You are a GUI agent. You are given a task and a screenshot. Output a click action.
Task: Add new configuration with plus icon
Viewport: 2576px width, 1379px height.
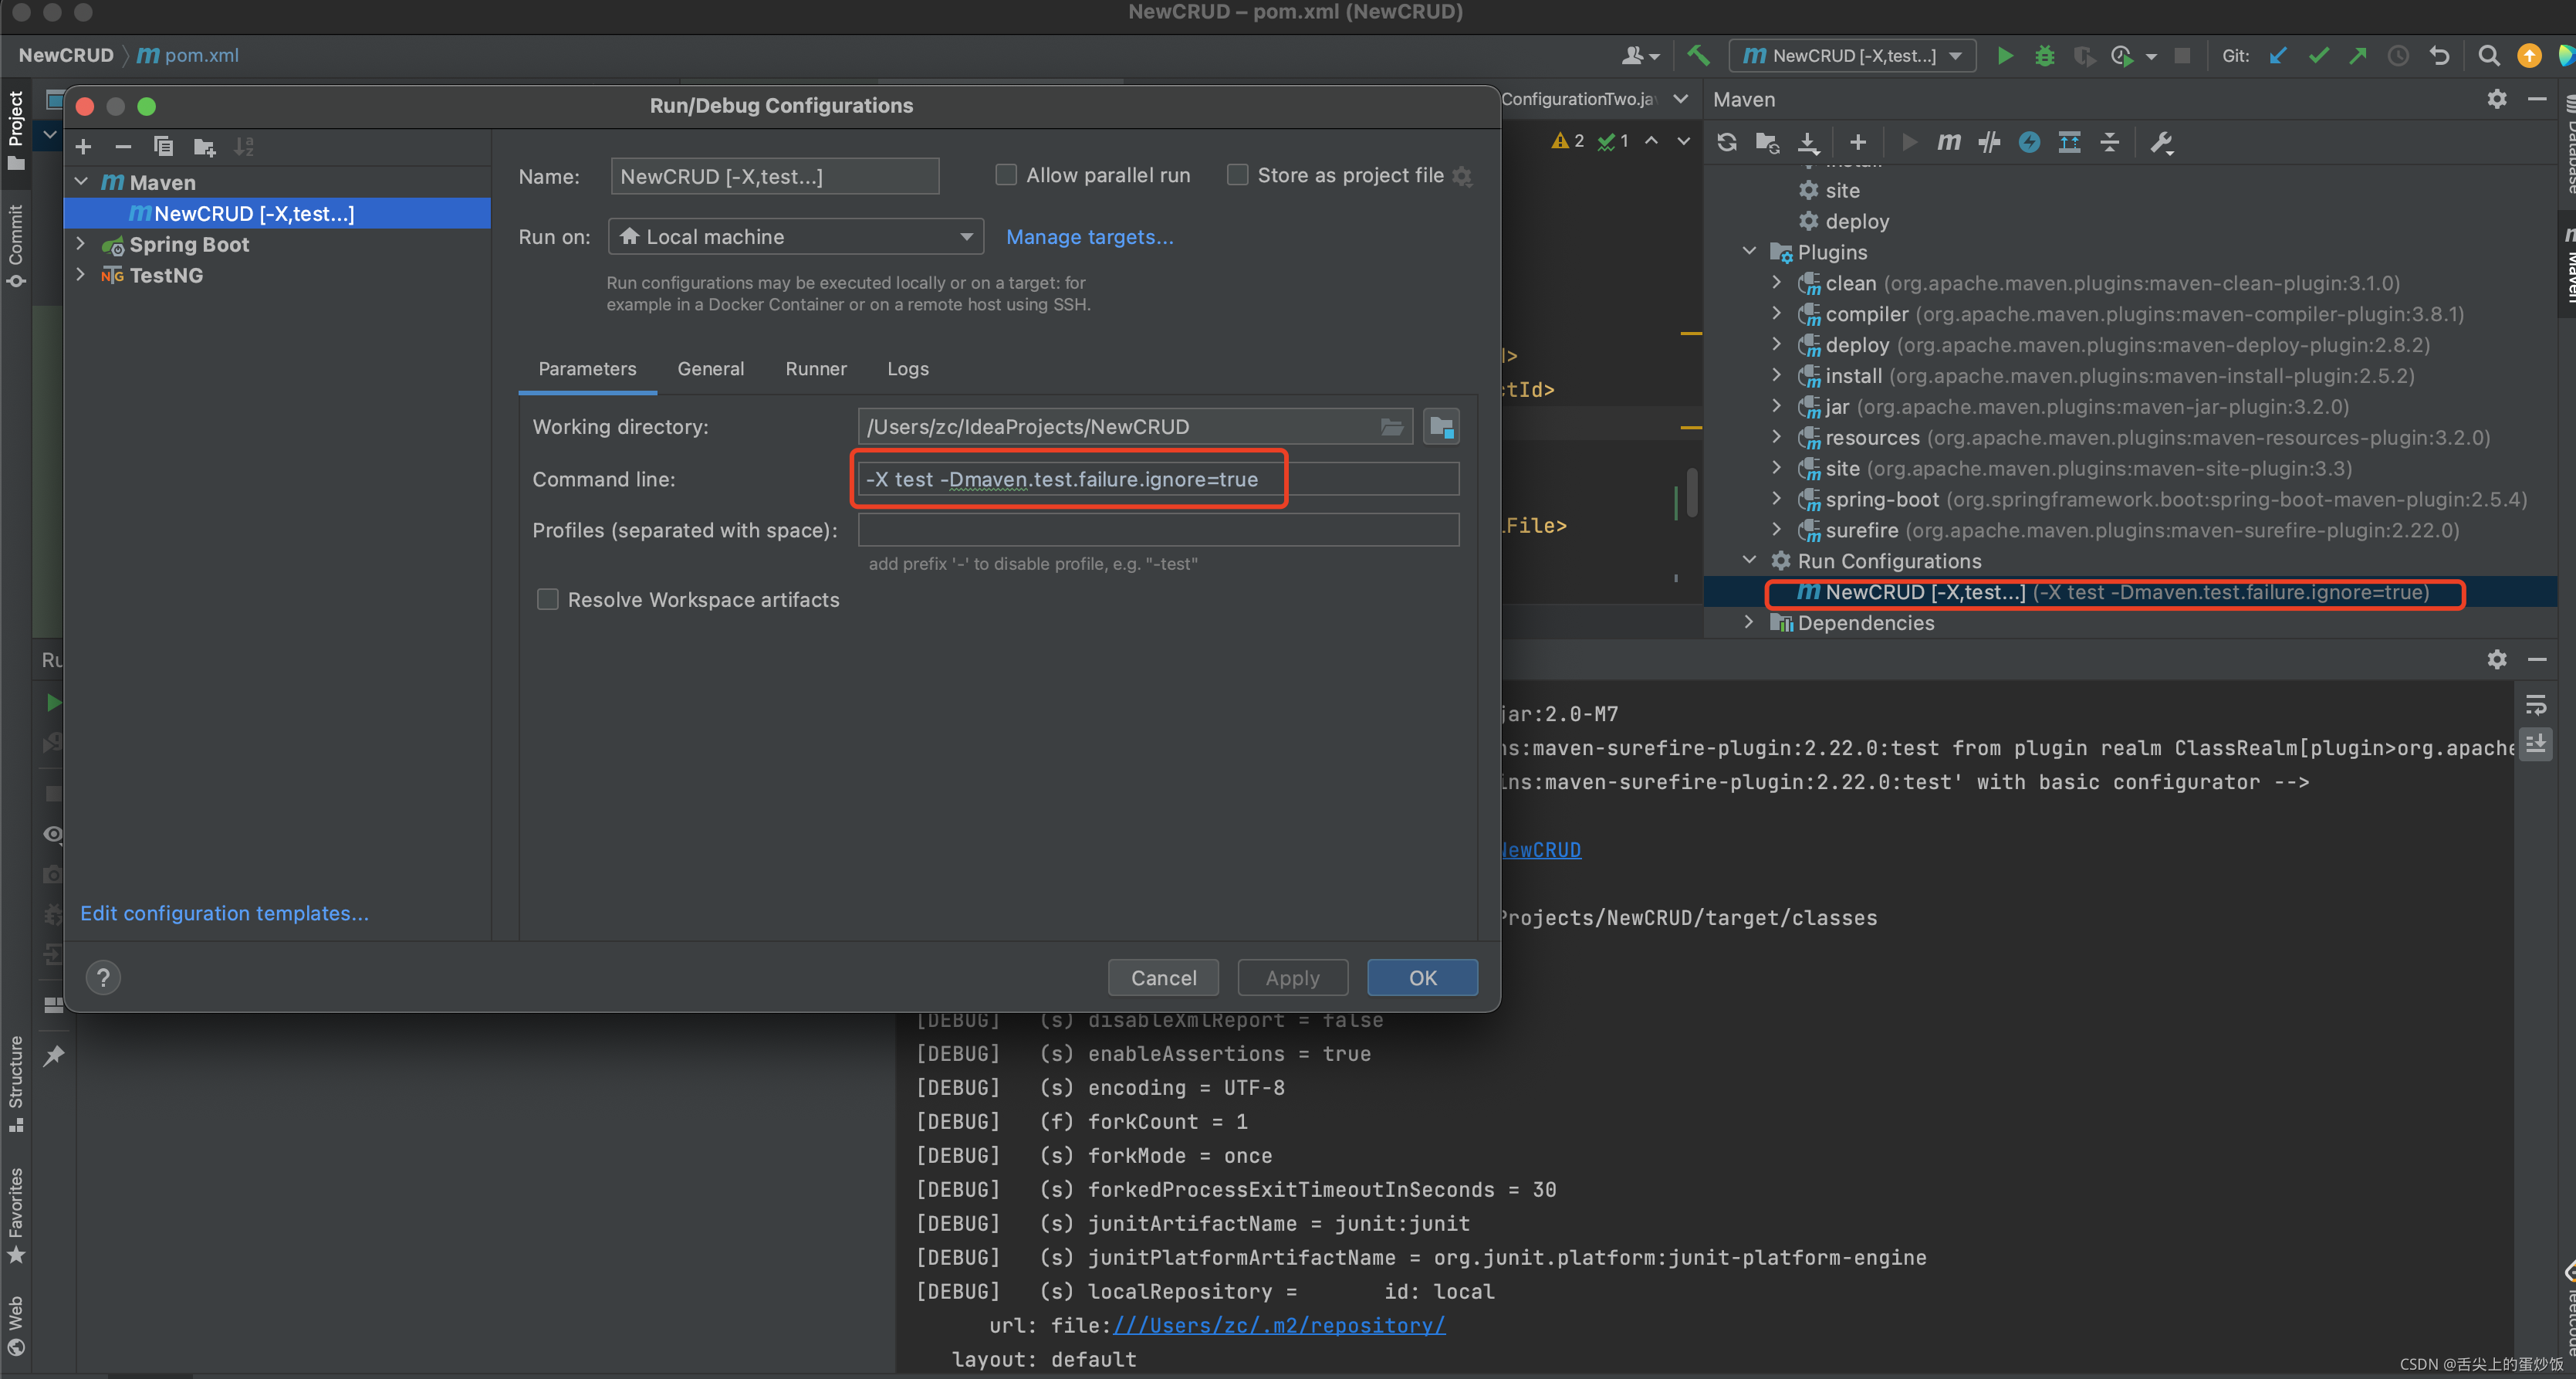tap(83, 147)
